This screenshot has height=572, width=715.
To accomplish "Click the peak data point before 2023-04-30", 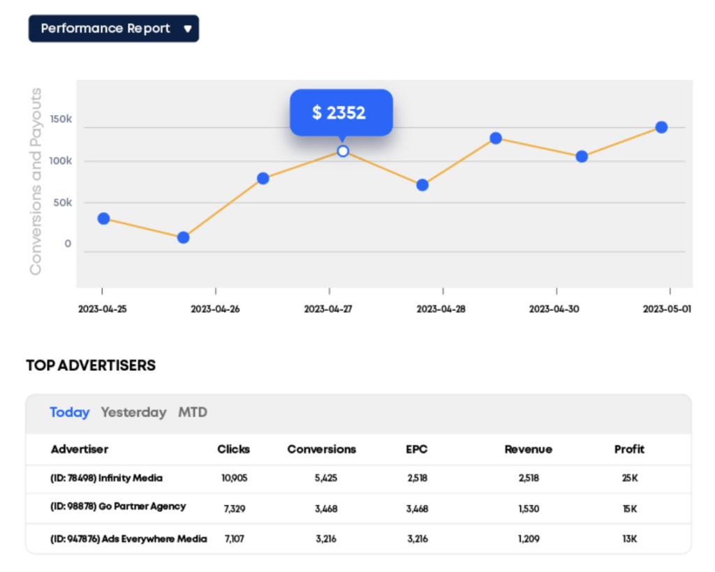I will (x=496, y=138).
